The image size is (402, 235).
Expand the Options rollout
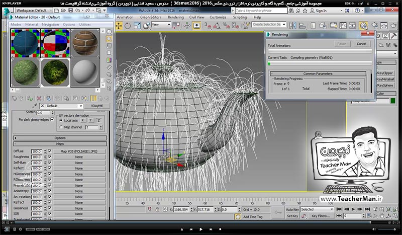tap(60, 138)
